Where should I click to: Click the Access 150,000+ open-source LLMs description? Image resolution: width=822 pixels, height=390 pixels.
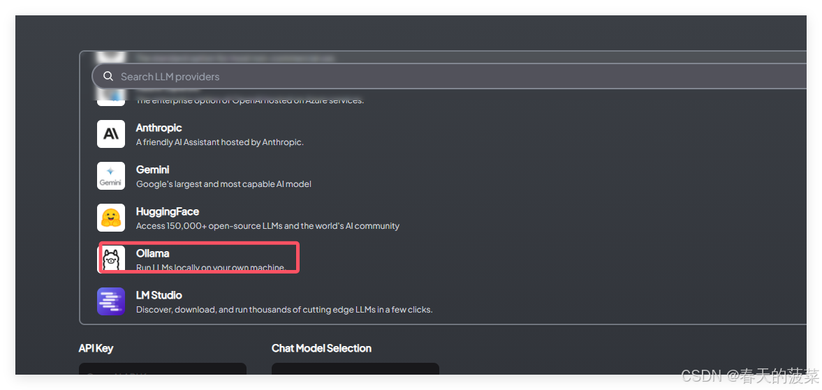pos(267,225)
